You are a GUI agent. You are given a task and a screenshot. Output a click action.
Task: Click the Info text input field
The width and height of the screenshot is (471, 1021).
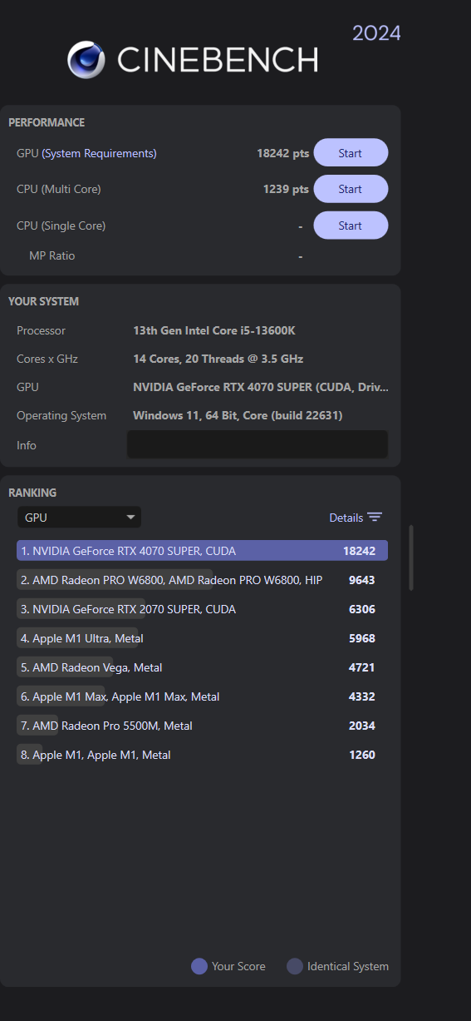[258, 444]
